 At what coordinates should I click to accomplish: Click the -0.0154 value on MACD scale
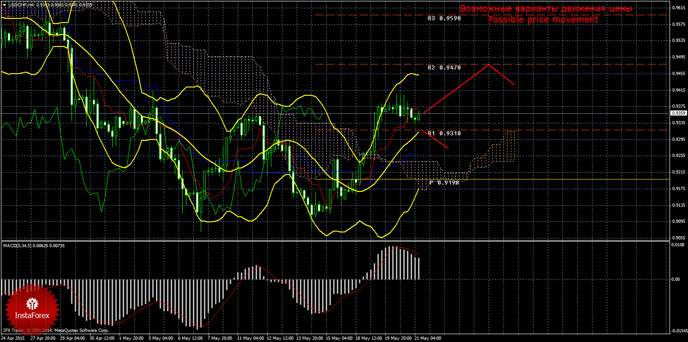(678, 331)
